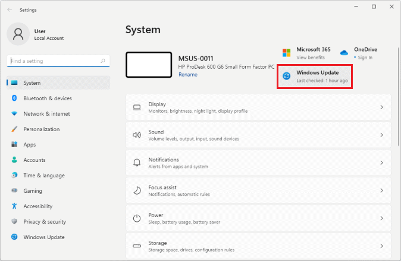Click the Gaming controller icon in sidebar
Screen dimensions: 401x261
pyautogui.click(x=14, y=191)
